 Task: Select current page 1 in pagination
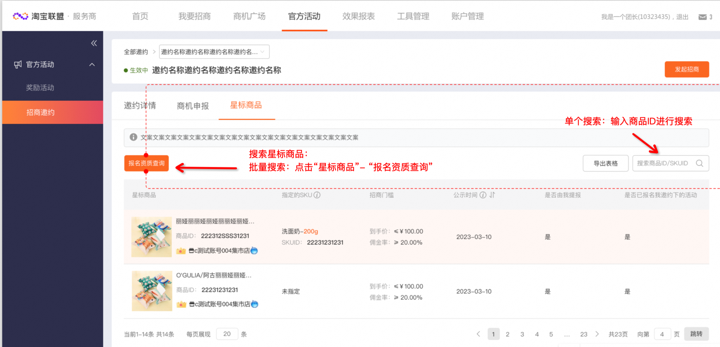493,334
